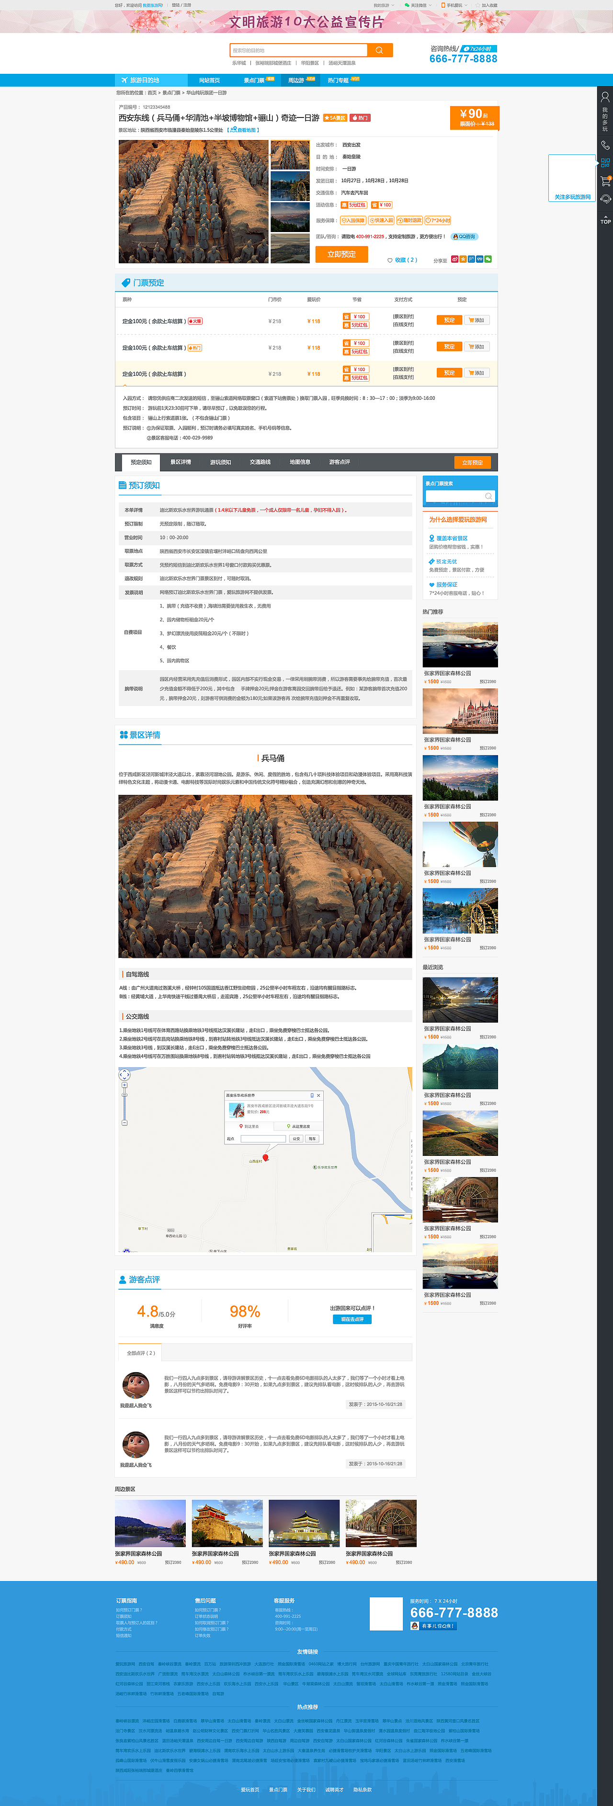Click the 登陆 login link in top bar

[175, 5]
